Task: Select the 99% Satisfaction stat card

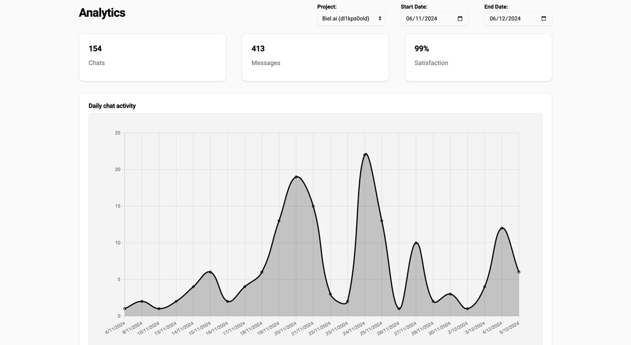Action: tap(479, 58)
